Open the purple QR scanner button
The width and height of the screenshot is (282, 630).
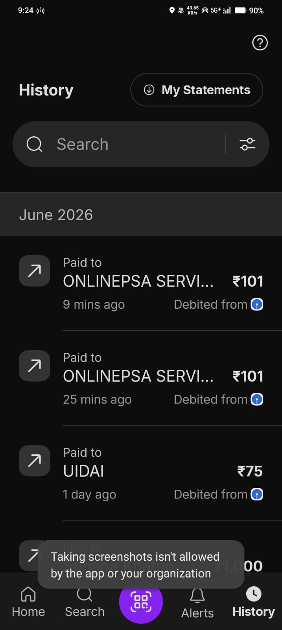point(141,602)
